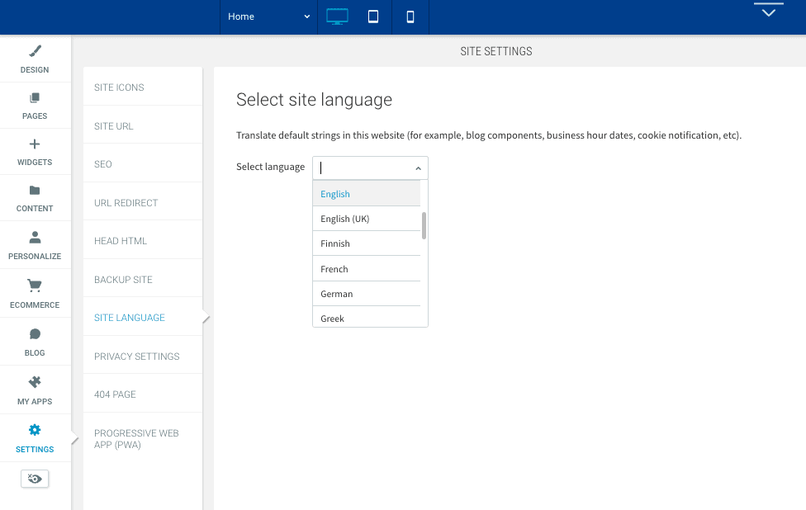The width and height of the screenshot is (806, 510).
Task: Open the Personalize person icon
Action: 35,238
